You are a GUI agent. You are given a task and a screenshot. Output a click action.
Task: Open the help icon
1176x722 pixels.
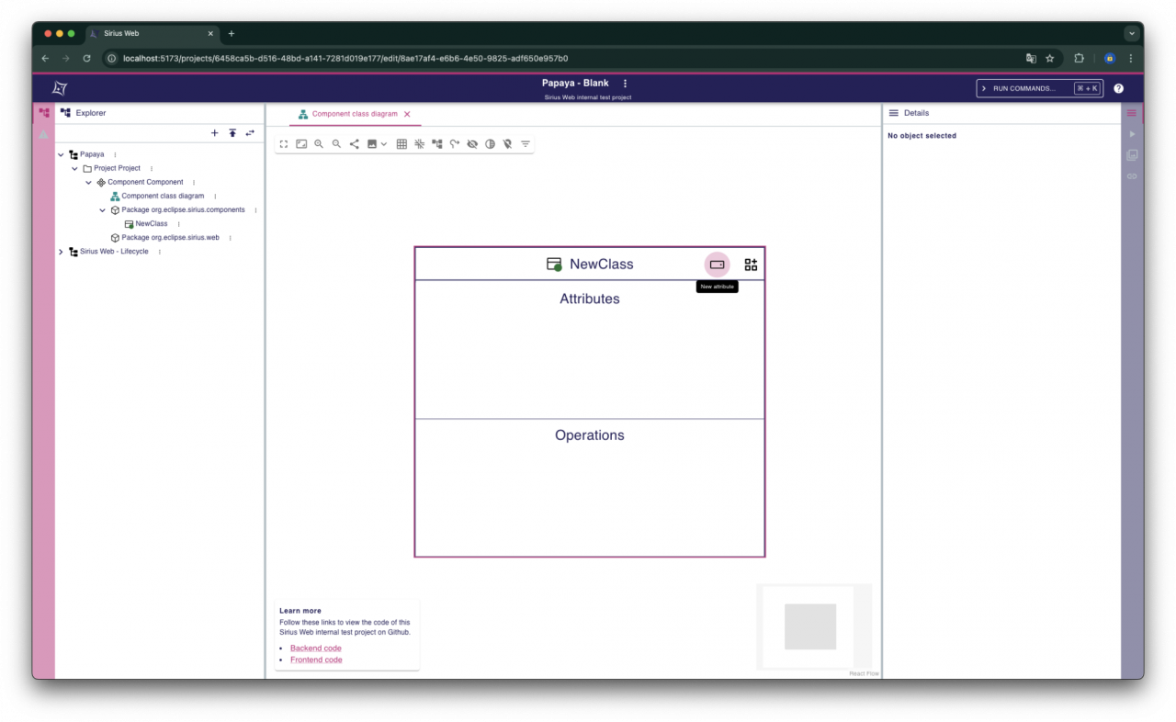tap(1118, 88)
